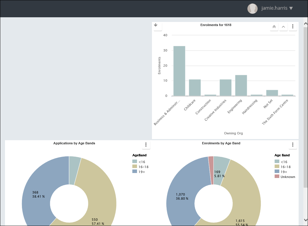The image size is (308, 226).
Task: Collapse Enrolments for 1618 with single chevron
Action: [283, 27]
